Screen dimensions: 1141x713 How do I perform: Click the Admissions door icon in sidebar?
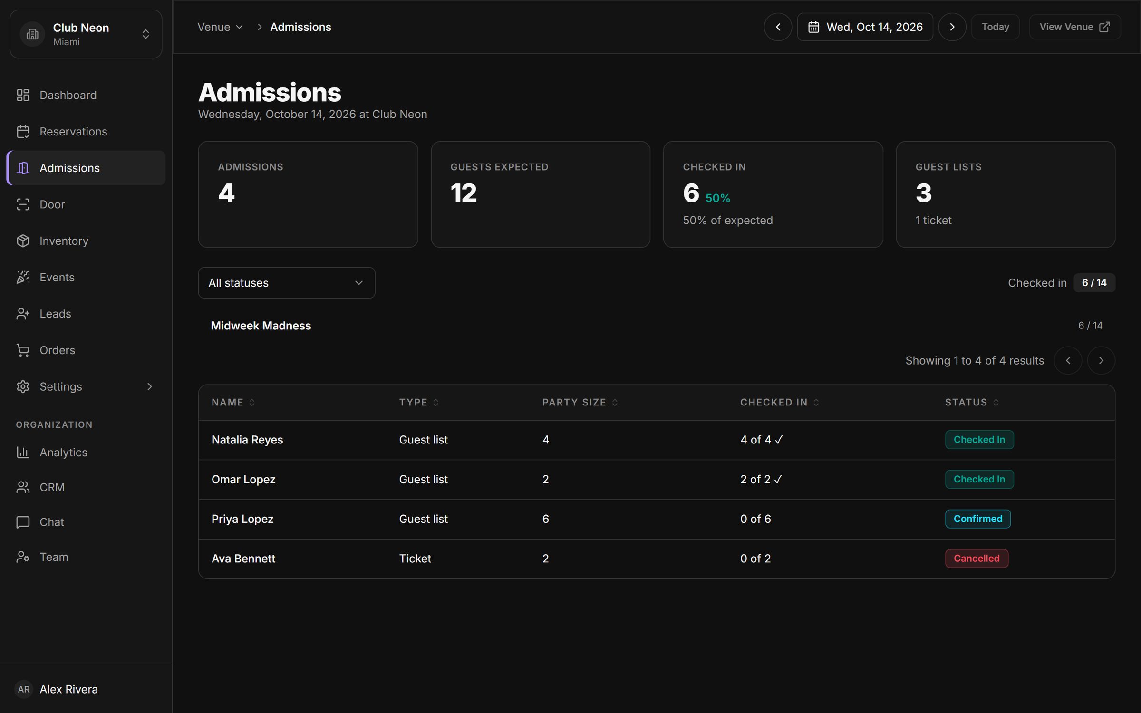coord(23,168)
